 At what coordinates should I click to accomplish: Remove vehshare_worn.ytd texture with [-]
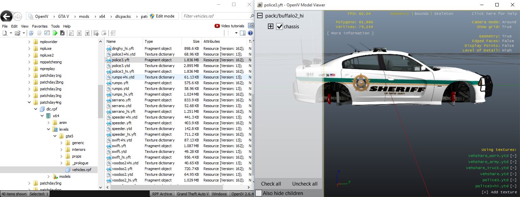click(x=513, y=156)
